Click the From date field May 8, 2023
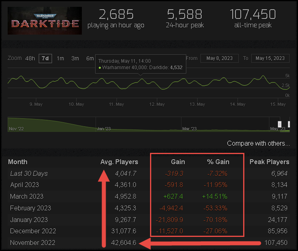This screenshot has height=251, width=298. [219, 58]
